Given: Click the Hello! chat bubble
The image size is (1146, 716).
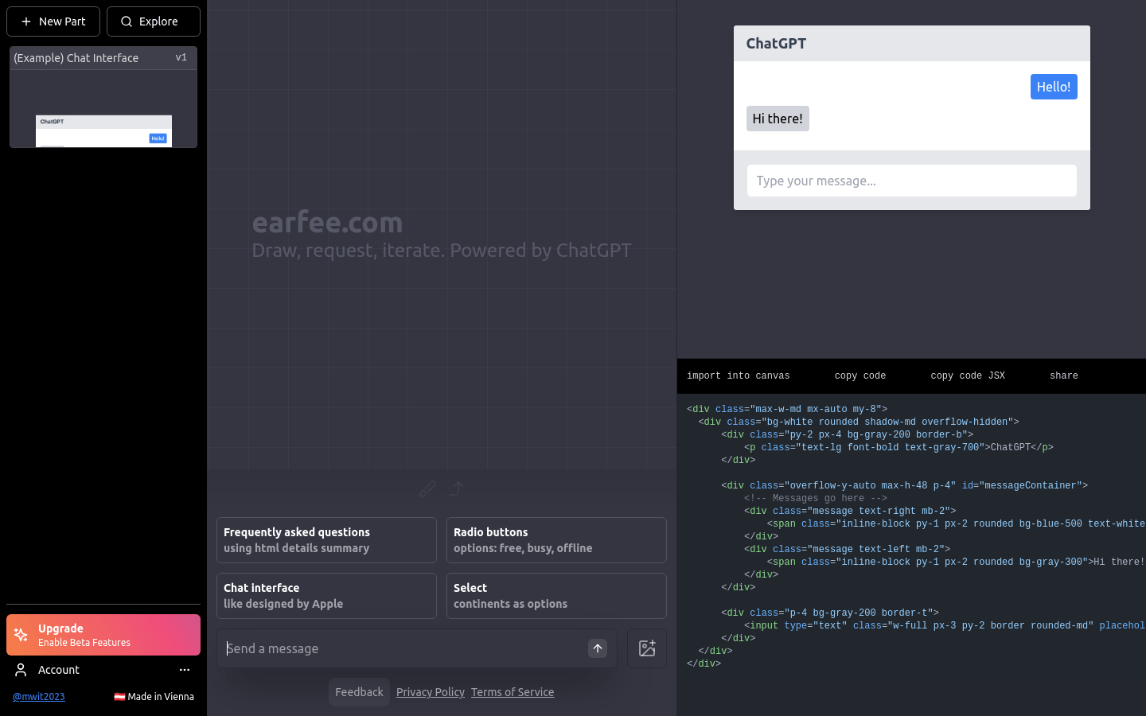Looking at the screenshot, I should pyautogui.click(x=1054, y=87).
